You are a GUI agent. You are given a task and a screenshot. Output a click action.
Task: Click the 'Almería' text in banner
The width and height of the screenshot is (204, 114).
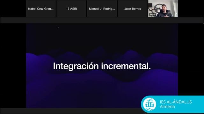[x=167, y=106]
